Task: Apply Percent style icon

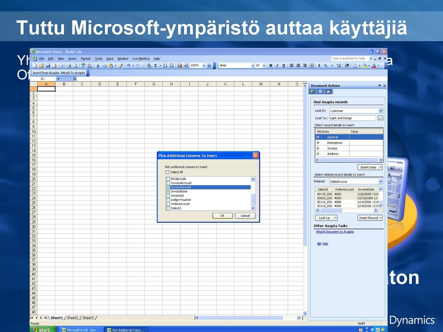Action: [326, 65]
